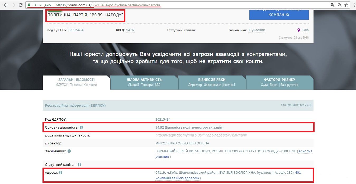356x184 pixels.
Task: Click the translate page icon
Action: (x=333, y=5)
